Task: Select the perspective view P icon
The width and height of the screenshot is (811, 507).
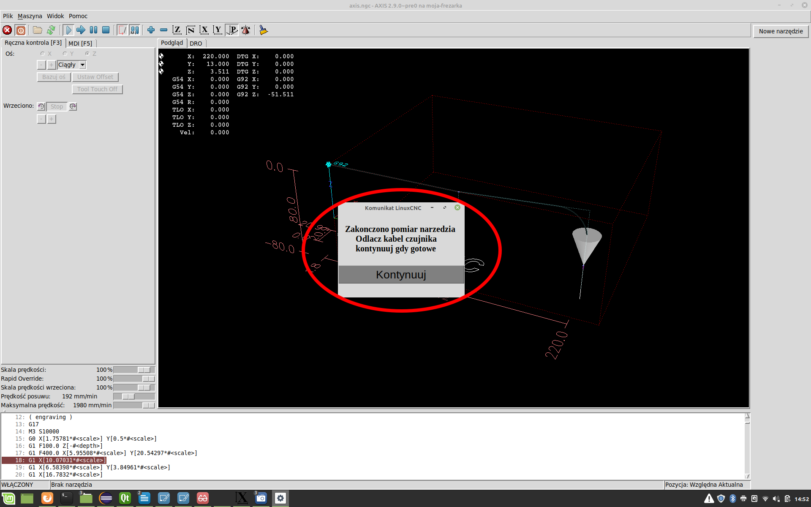Action: click(x=232, y=30)
